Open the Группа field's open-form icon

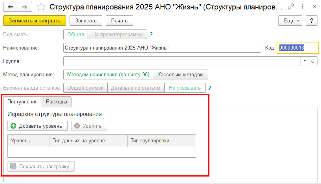pyautogui.click(x=313, y=61)
